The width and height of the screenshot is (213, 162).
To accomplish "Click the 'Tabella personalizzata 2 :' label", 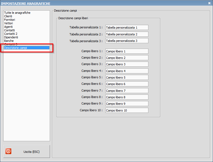I will [86, 34].
